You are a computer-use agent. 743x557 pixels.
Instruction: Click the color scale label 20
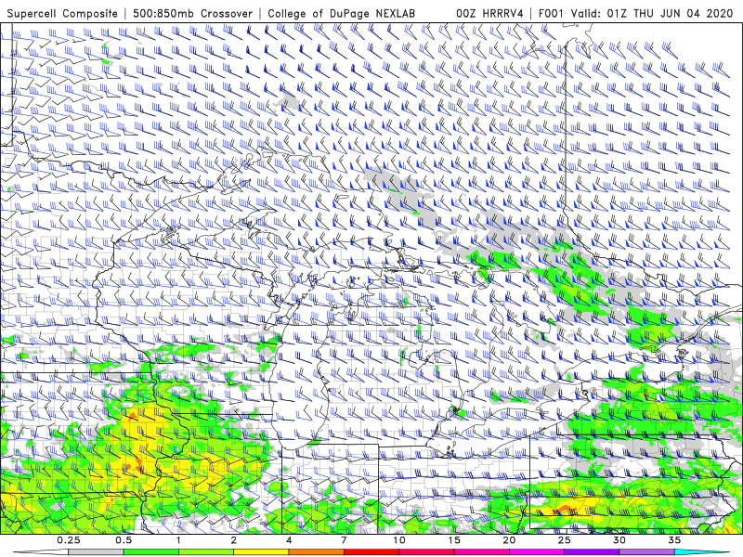(x=509, y=540)
